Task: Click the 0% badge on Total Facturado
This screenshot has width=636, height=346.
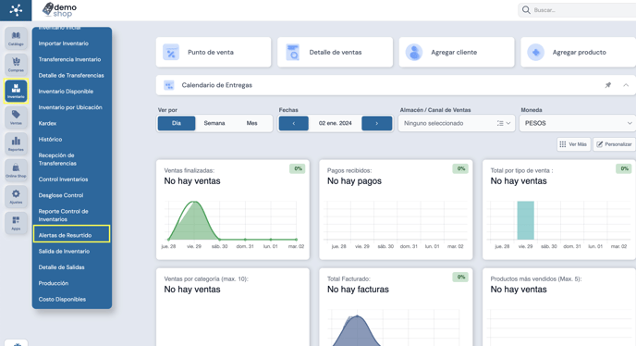Action: click(x=460, y=277)
